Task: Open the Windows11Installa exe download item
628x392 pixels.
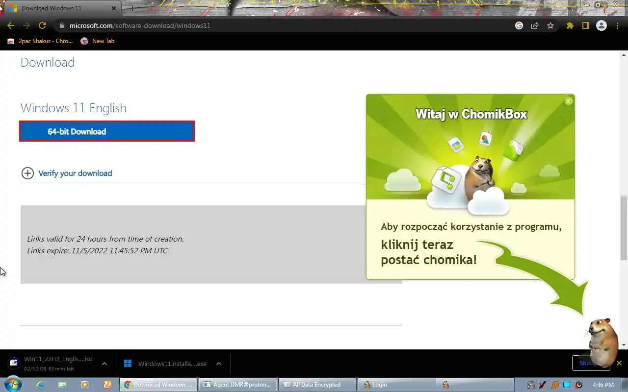Action: tap(165, 364)
